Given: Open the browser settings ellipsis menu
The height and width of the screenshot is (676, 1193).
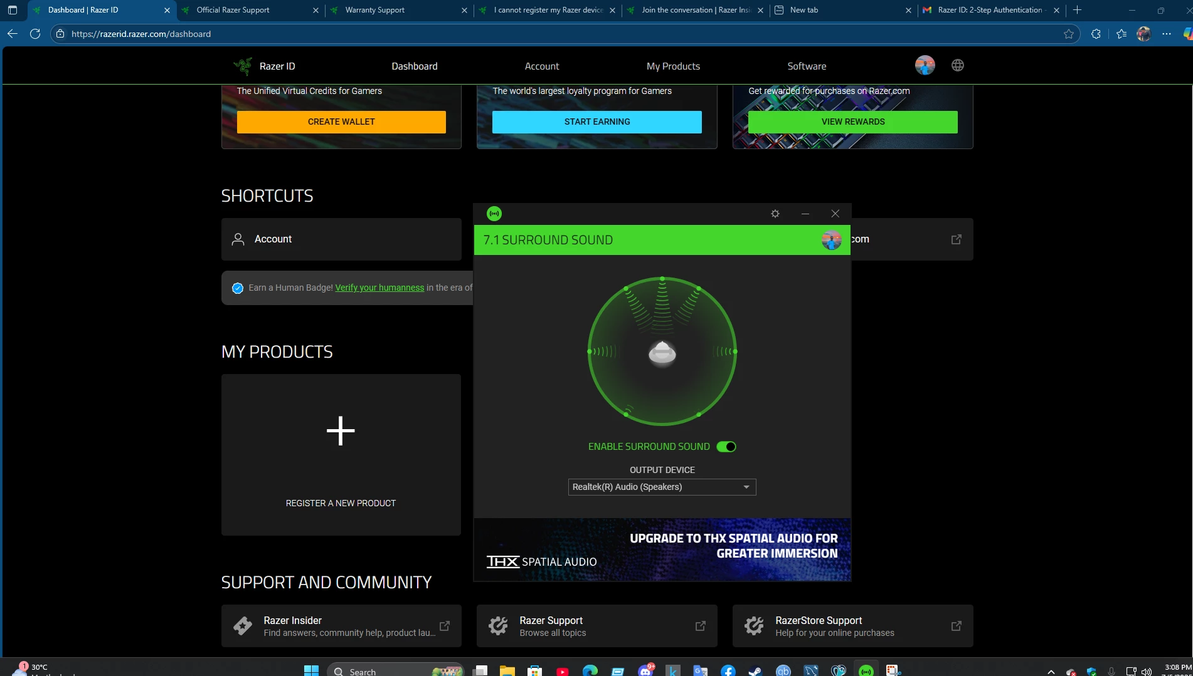Looking at the screenshot, I should 1167,34.
